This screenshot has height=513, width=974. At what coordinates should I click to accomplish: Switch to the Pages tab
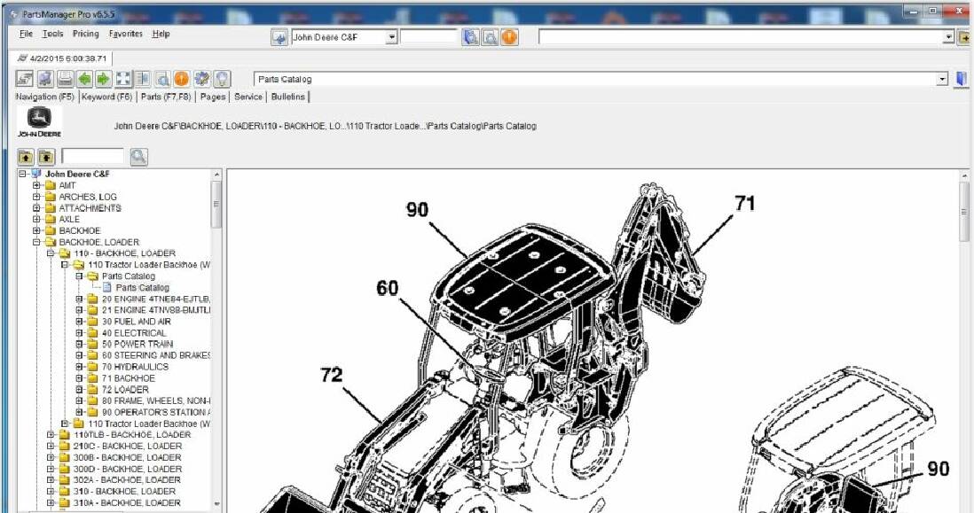[x=212, y=97]
